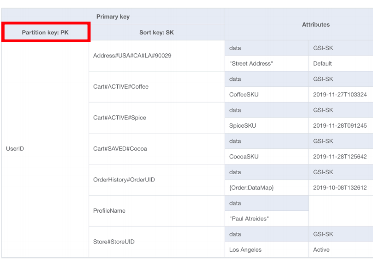
Task: Select the Los Angeles data cell
Action: (x=245, y=250)
